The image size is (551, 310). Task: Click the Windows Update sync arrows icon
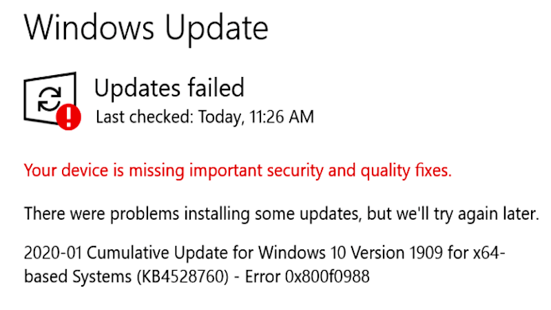click(48, 100)
